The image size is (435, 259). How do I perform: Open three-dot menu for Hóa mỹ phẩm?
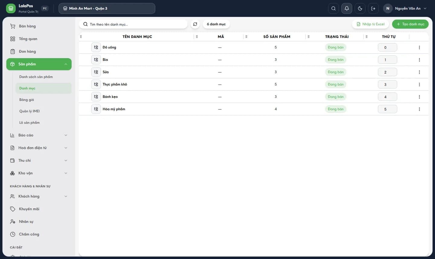coord(419,109)
